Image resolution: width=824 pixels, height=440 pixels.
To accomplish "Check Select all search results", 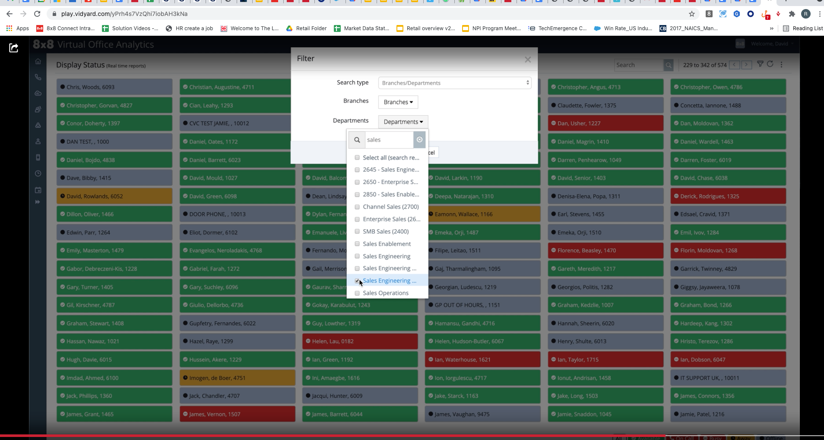I will tap(357, 157).
